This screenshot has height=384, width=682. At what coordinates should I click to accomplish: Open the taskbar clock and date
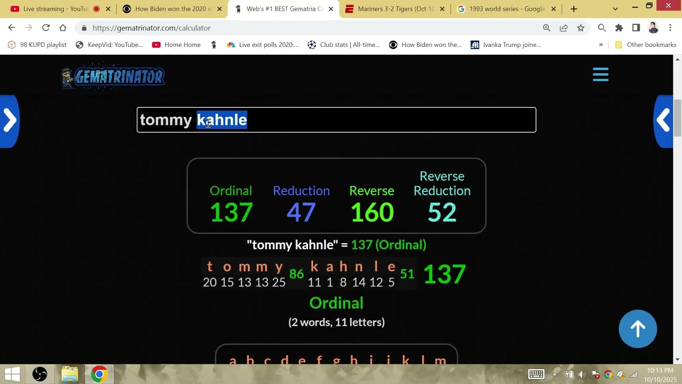pos(660,374)
